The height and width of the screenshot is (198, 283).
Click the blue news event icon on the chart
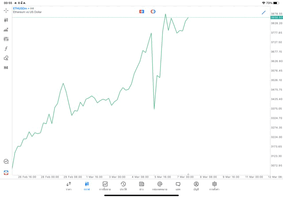[141, 12]
